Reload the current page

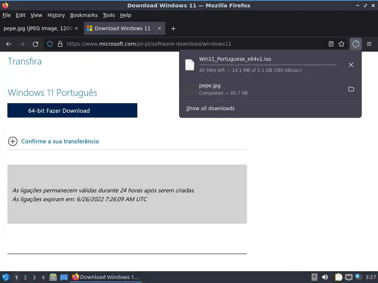pyautogui.click(x=35, y=44)
